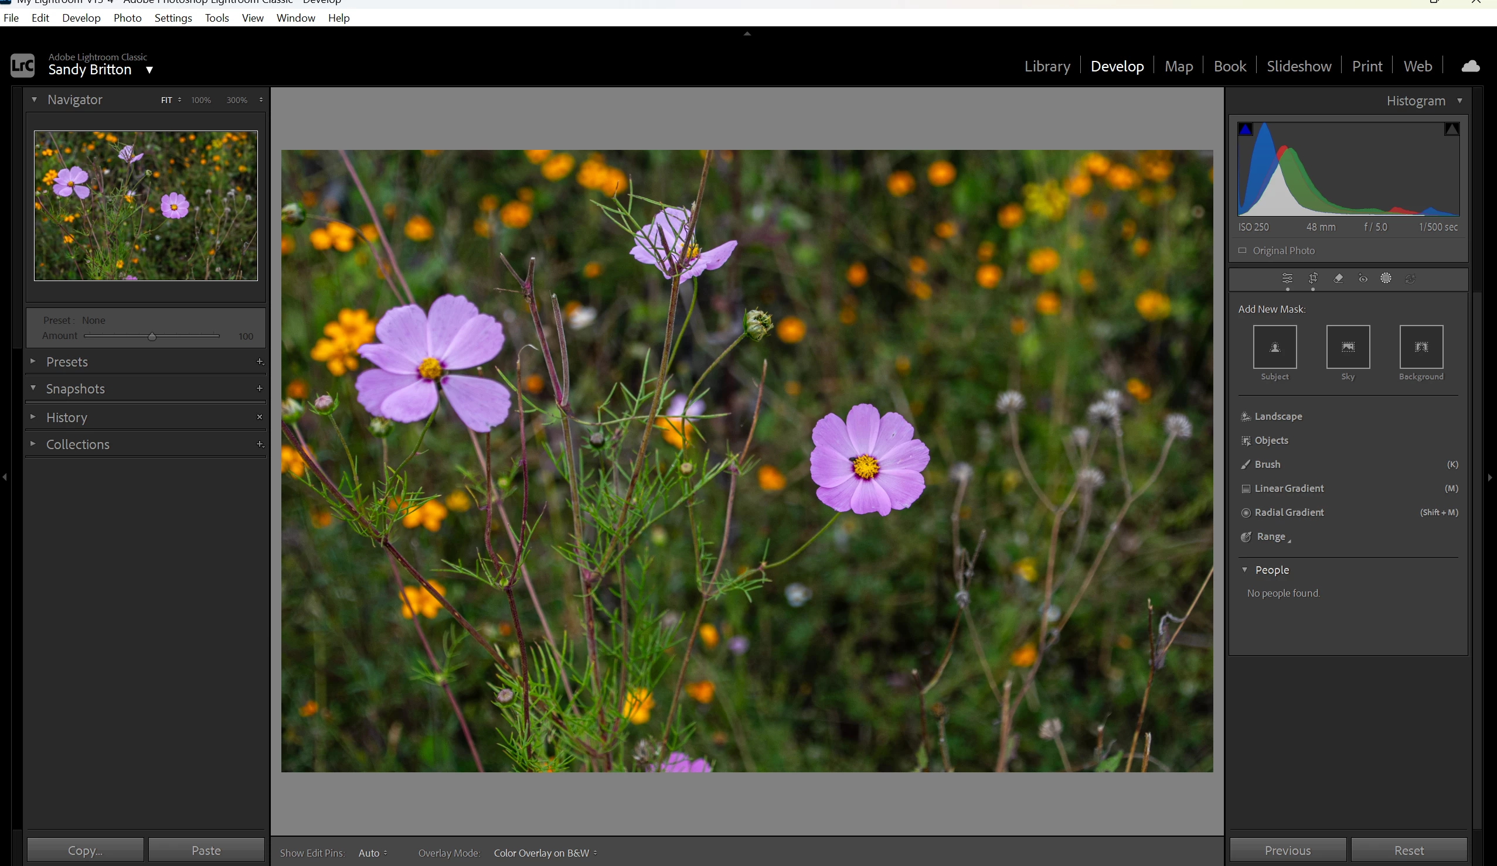The height and width of the screenshot is (866, 1497).
Task: Click the Masking circle tool icon
Action: tap(1386, 278)
